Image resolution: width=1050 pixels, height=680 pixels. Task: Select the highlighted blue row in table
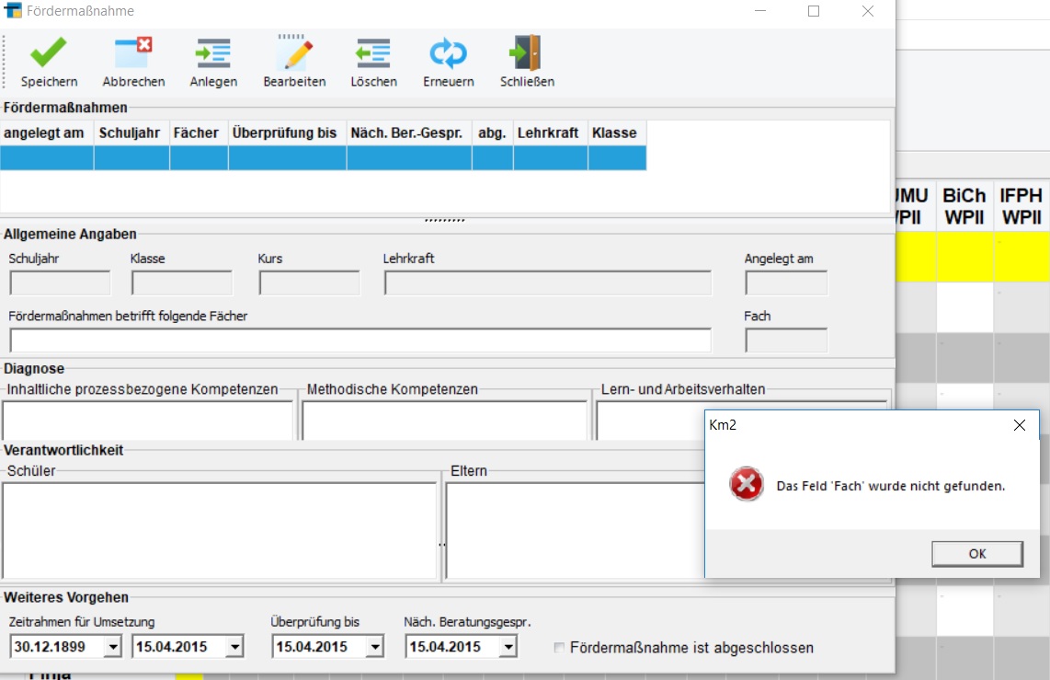(322, 158)
